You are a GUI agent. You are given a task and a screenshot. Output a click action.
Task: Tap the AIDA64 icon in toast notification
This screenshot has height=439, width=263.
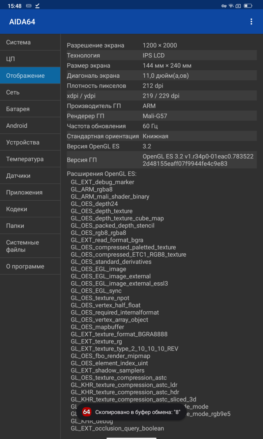tap(87, 412)
